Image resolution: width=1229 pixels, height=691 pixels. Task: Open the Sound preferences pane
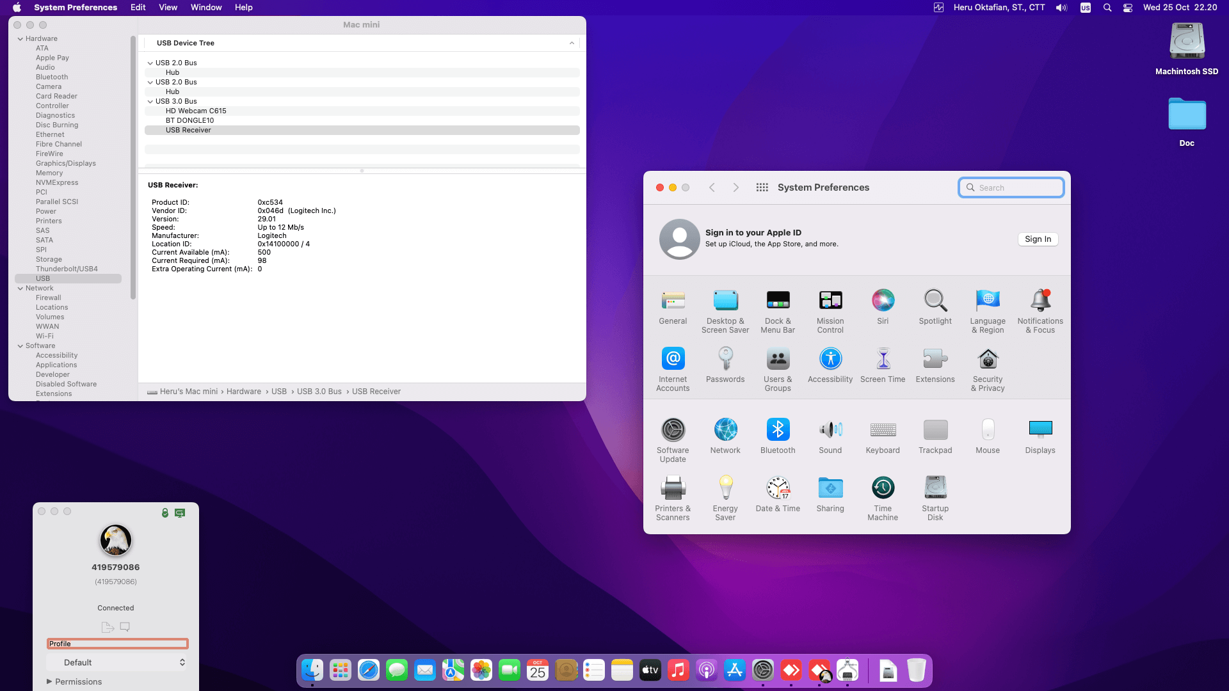(x=830, y=436)
